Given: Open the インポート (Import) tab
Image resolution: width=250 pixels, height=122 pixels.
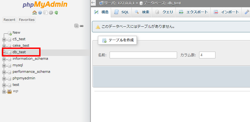Looking at the screenshot, I should tap(226, 12).
